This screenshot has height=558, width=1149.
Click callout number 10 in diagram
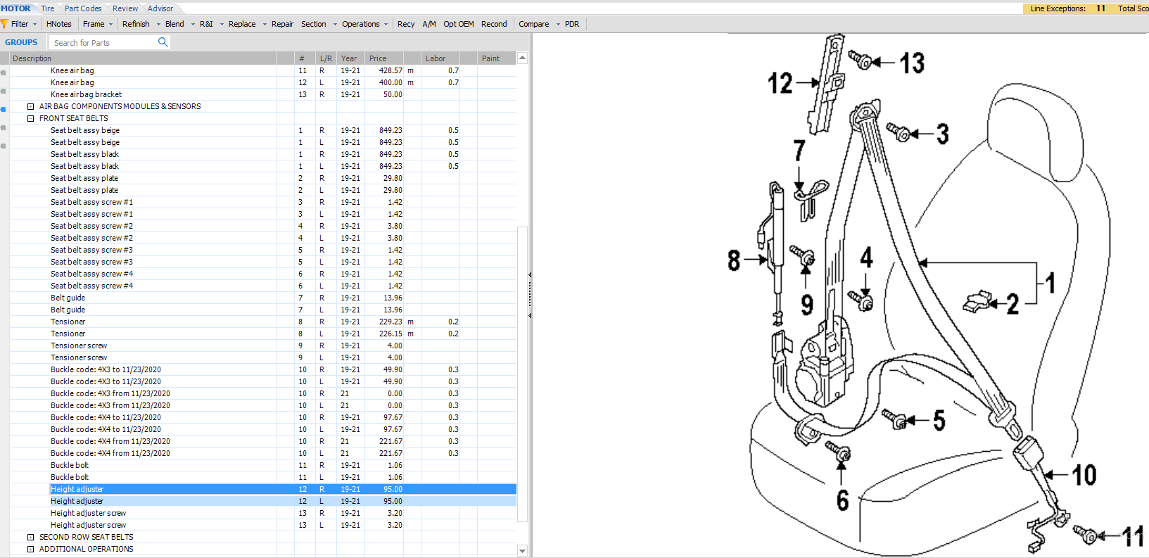click(x=1084, y=475)
